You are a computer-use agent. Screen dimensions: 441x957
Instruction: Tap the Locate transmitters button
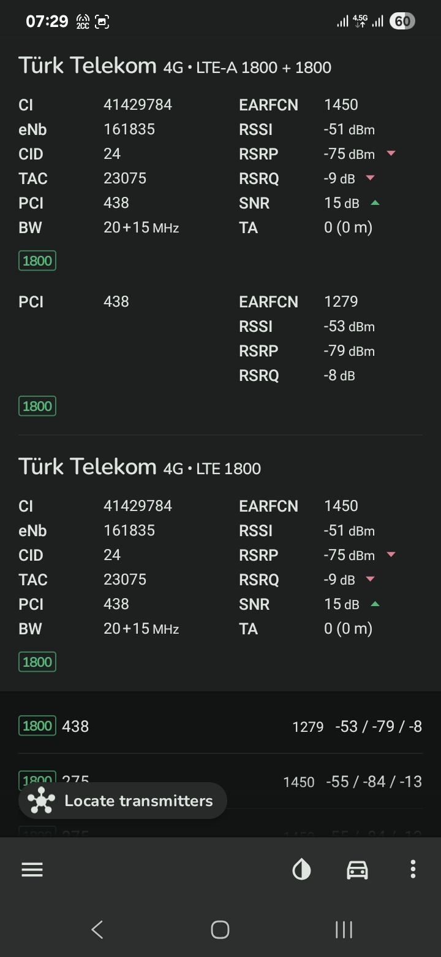point(123,801)
